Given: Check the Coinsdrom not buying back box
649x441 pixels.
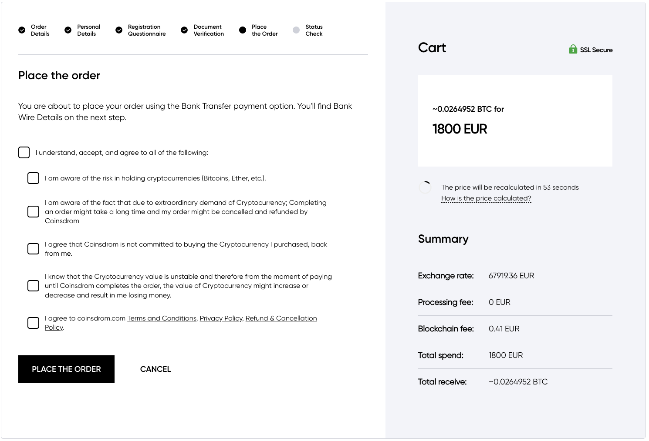Looking at the screenshot, I should (x=33, y=248).
